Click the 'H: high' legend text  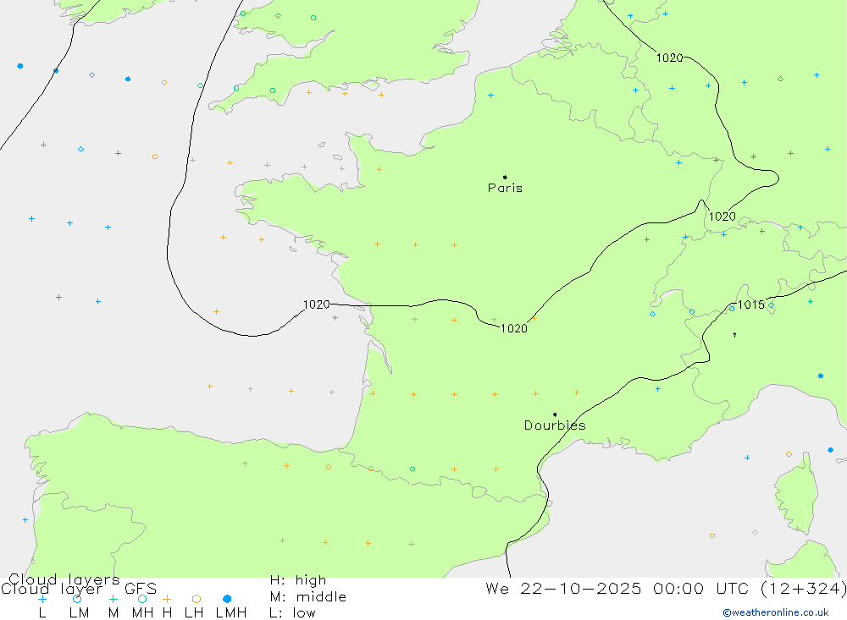tap(298, 580)
